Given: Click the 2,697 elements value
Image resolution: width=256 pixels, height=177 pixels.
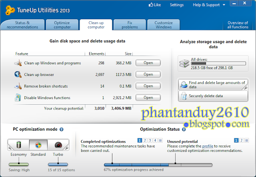Looking at the screenshot, I should pyautogui.click(x=100, y=75).
